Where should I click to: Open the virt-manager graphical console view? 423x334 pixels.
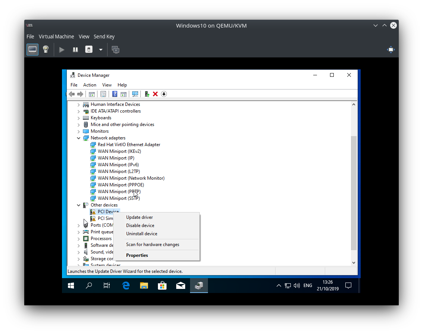(32, 50)
